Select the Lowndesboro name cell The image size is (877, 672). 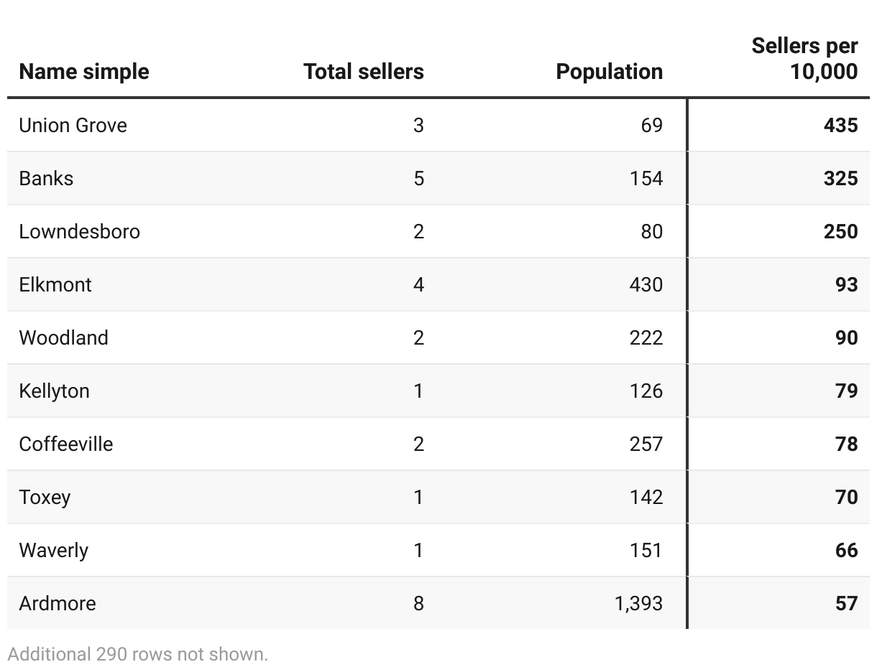(x=79, y=232)
